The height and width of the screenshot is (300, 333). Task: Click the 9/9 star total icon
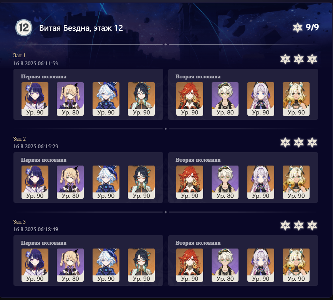coord(297,28)
